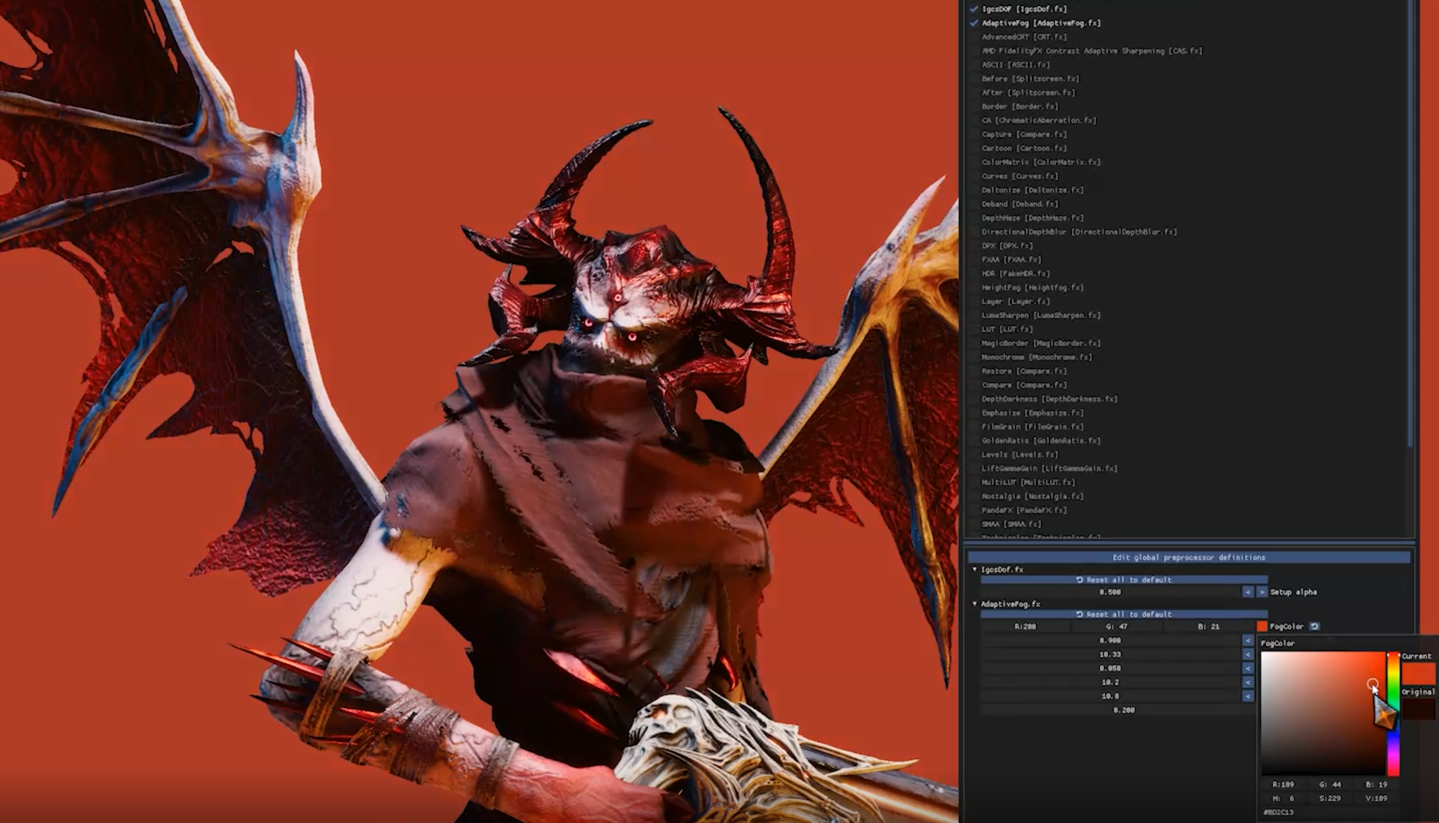
Task: Reset all AdaptiveFog.fx settings to default
Action: point(1124,614)
